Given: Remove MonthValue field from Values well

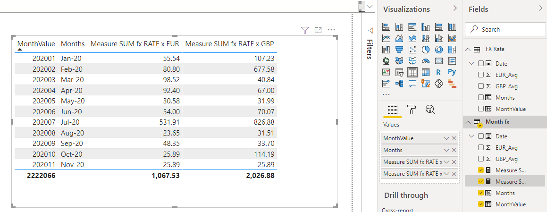Looking at the screenshot, I should tap(454, 138).
